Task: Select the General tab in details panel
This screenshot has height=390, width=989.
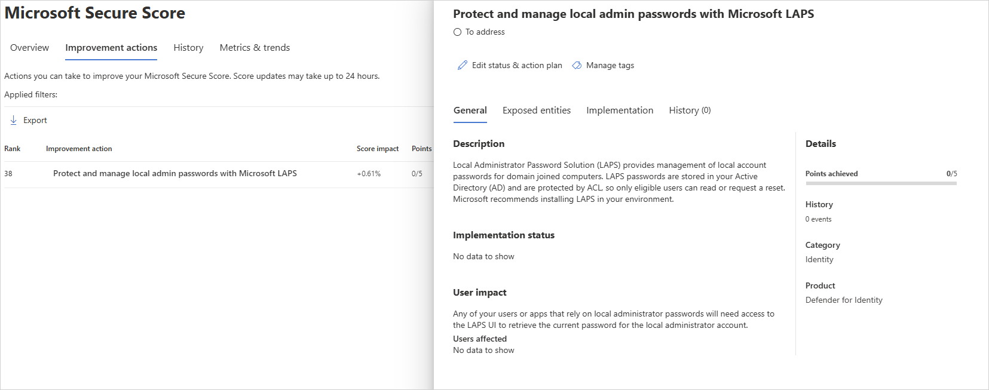Action: coord(470,110)
